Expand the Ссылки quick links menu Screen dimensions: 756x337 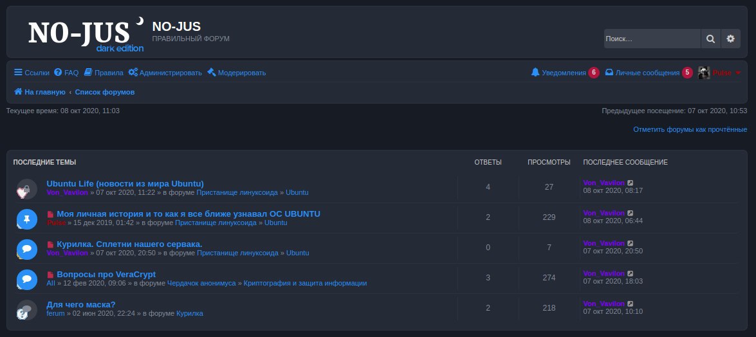32,73
